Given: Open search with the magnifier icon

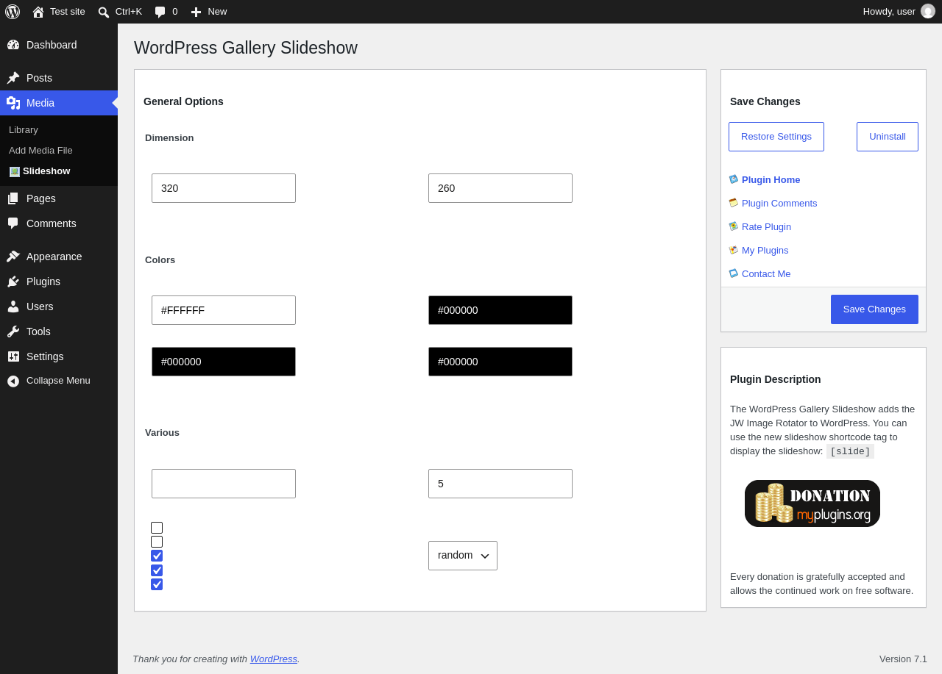Looking at the screenshot, I should pyautogui.click(x=104, y=12).
